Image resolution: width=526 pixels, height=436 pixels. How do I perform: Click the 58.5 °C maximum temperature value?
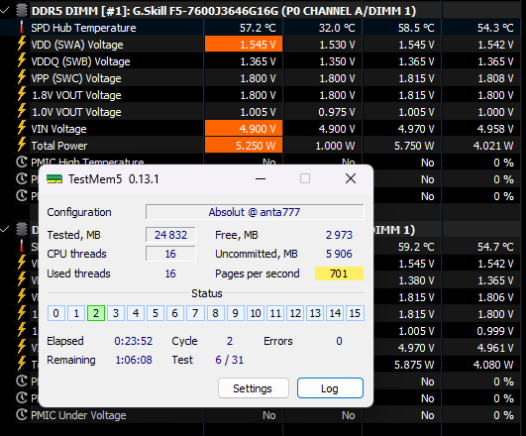(x=416, y=28)
